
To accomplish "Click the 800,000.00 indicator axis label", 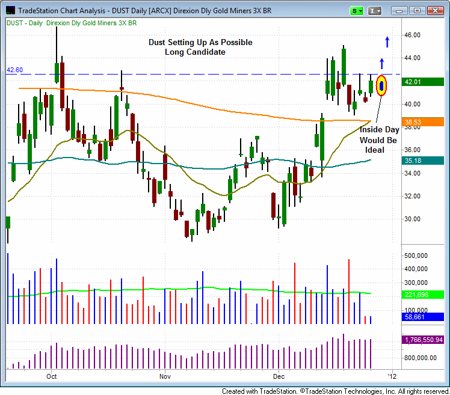I will coord(421,358).
